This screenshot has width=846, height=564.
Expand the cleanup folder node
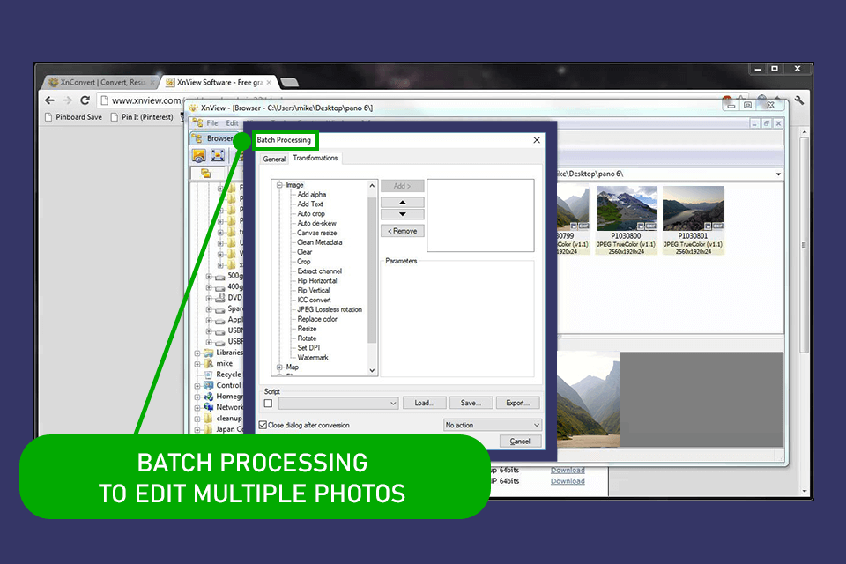197,419
